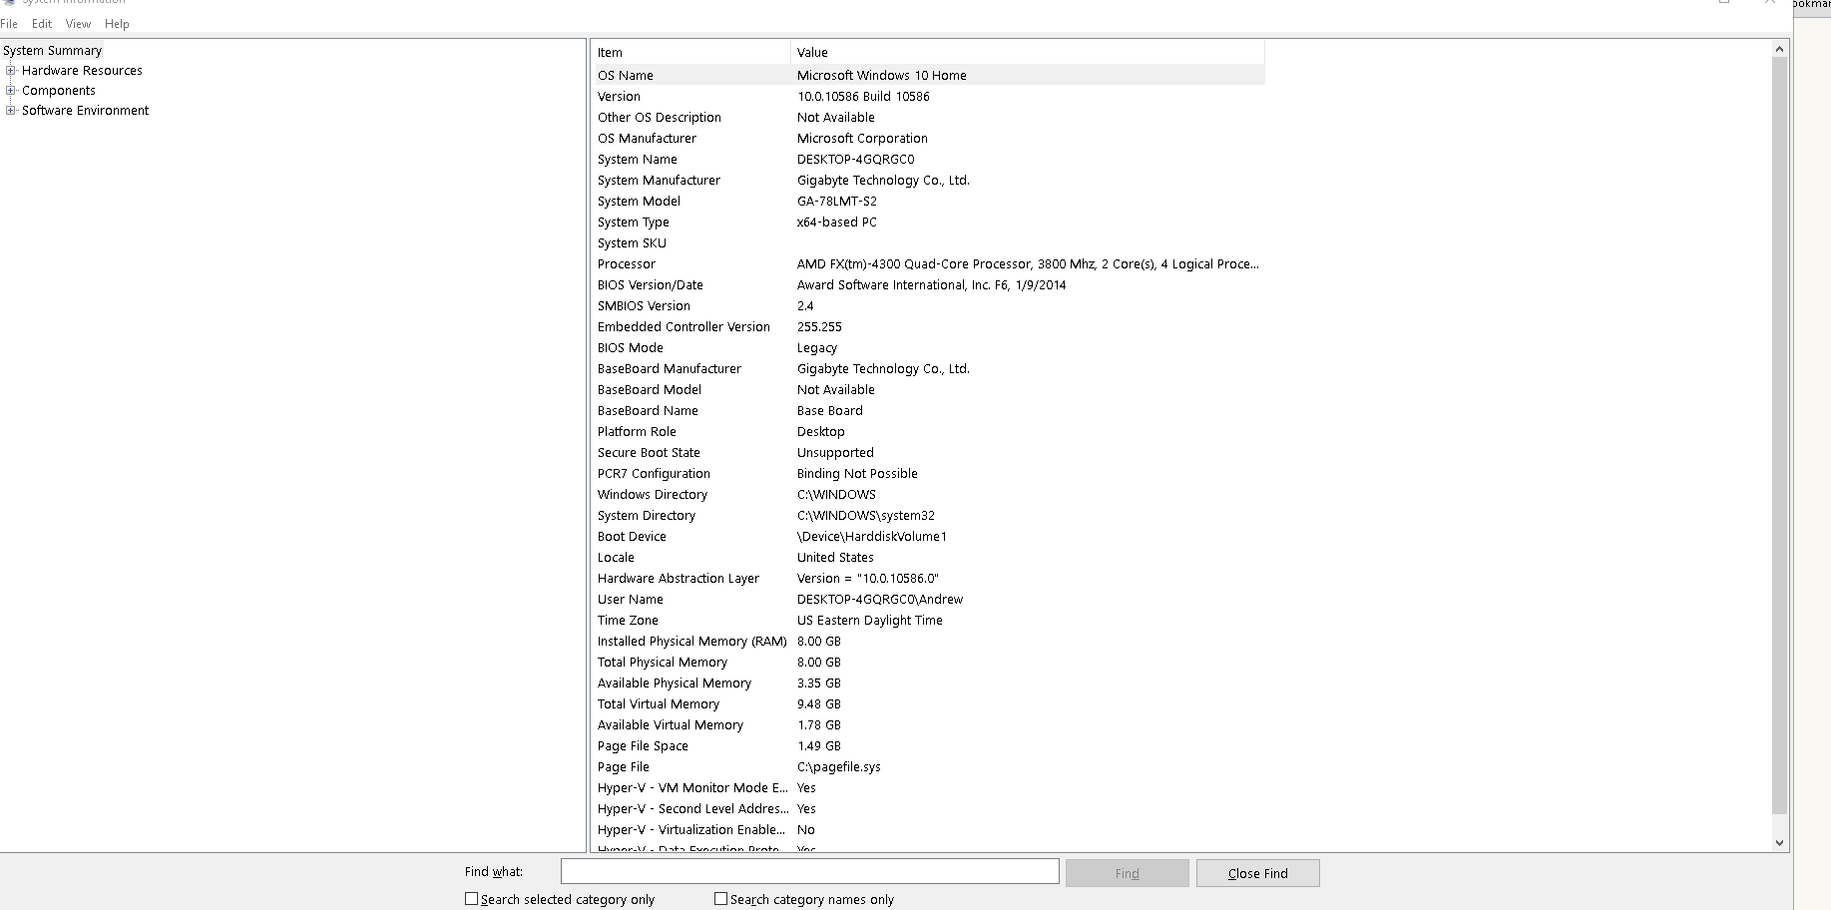Open the File menu
The width and height of the screenshot is (1831, 910).
click(9, 24)
